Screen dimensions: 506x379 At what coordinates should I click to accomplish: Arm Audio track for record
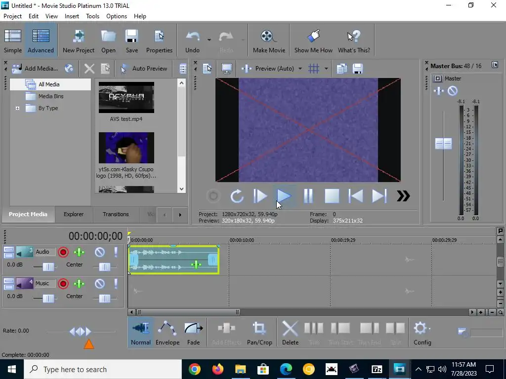click(x=63, y=252)
